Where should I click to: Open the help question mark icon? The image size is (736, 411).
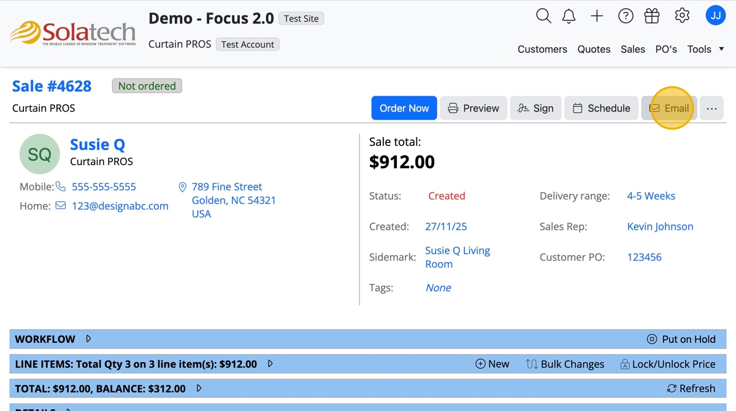[626, 16]
